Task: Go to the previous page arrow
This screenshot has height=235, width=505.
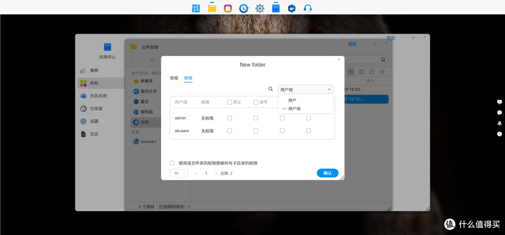Action: [196, 173]
